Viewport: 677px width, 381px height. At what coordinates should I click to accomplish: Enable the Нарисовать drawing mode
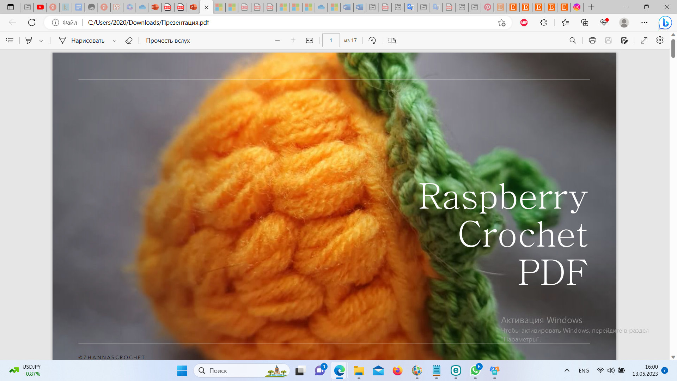[87, 40]
